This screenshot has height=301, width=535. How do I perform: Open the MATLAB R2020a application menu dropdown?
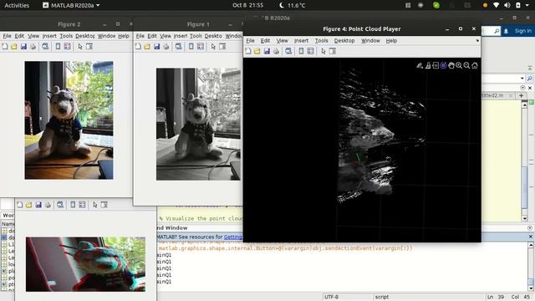(x=71, y=5)
